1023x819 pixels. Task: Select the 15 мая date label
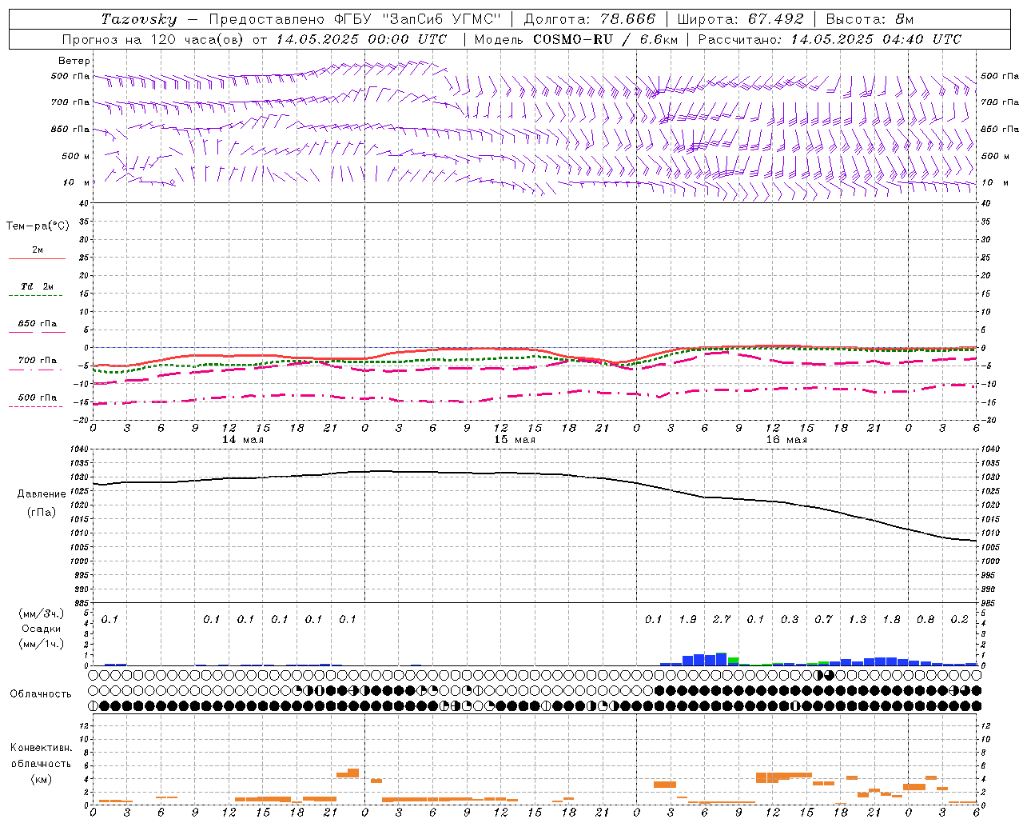coord(514,440)
